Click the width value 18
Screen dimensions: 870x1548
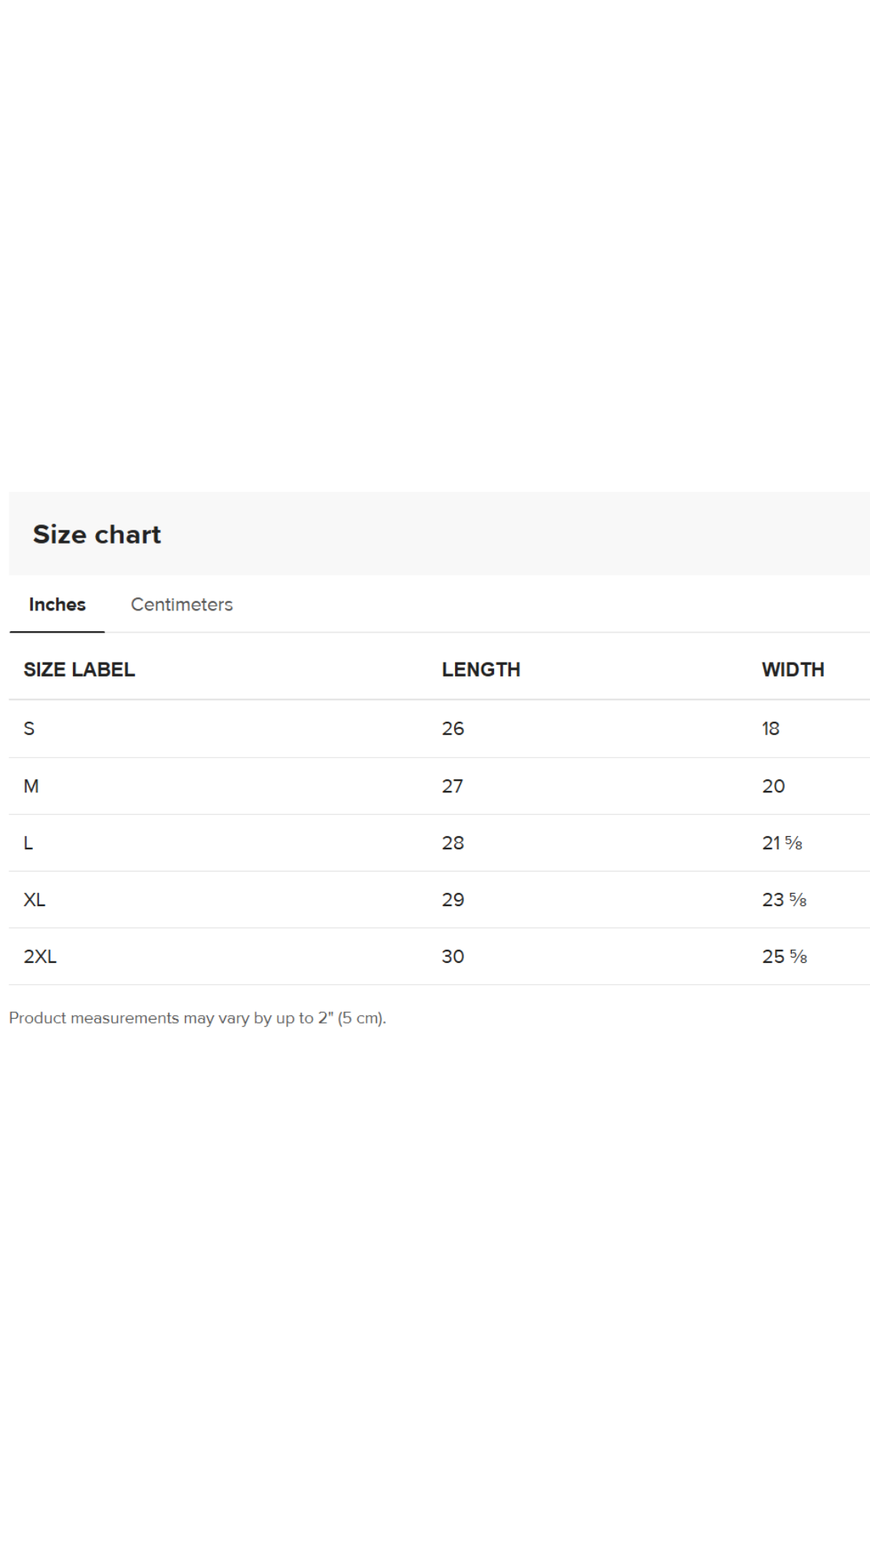tap(770, 729)
